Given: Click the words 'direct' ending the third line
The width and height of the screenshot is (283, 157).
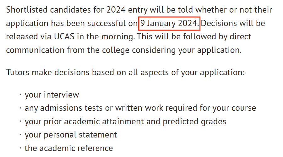Looking at the screenshot, I should [x=240, y=36].
